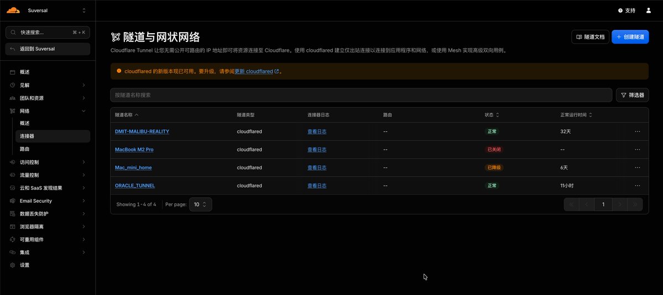
Task: Open the 筛选器 filter button
Action: (632, 95)
